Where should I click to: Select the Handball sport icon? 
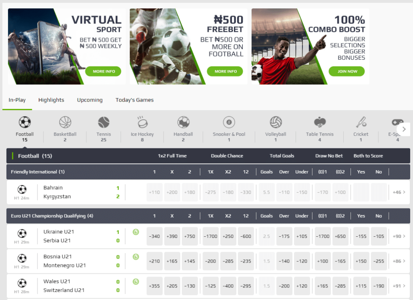pos(183,122)
